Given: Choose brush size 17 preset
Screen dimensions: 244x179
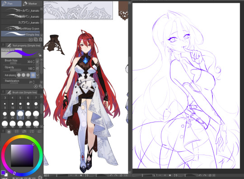Looking at the screenshot, I should [36, 105].
